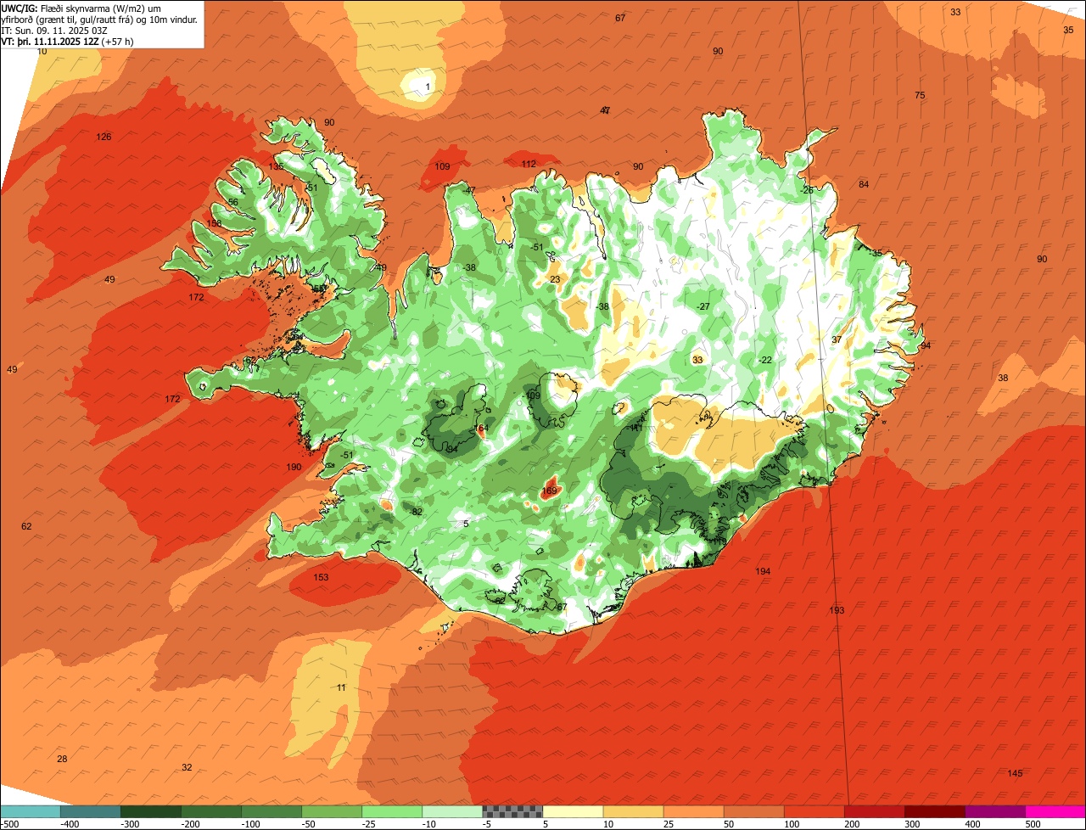Click the legend label '-300'
The height and width of the screenshot is (830, 1086).
[x=131, y=824]
